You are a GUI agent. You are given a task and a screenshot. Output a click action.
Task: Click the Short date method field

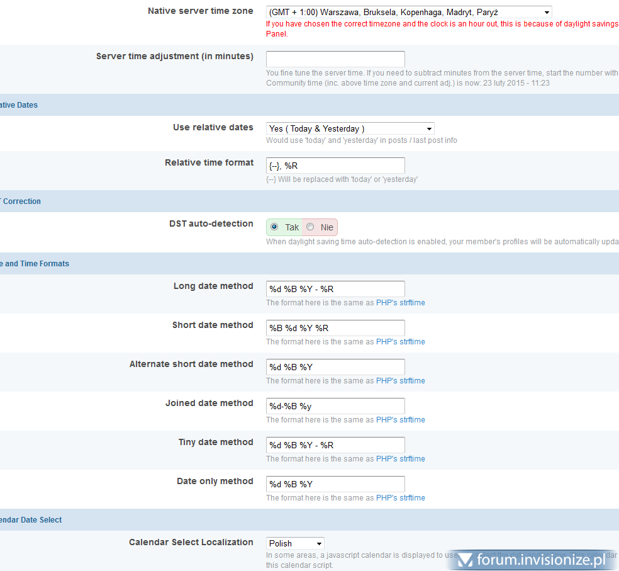[x=335, y=328]
